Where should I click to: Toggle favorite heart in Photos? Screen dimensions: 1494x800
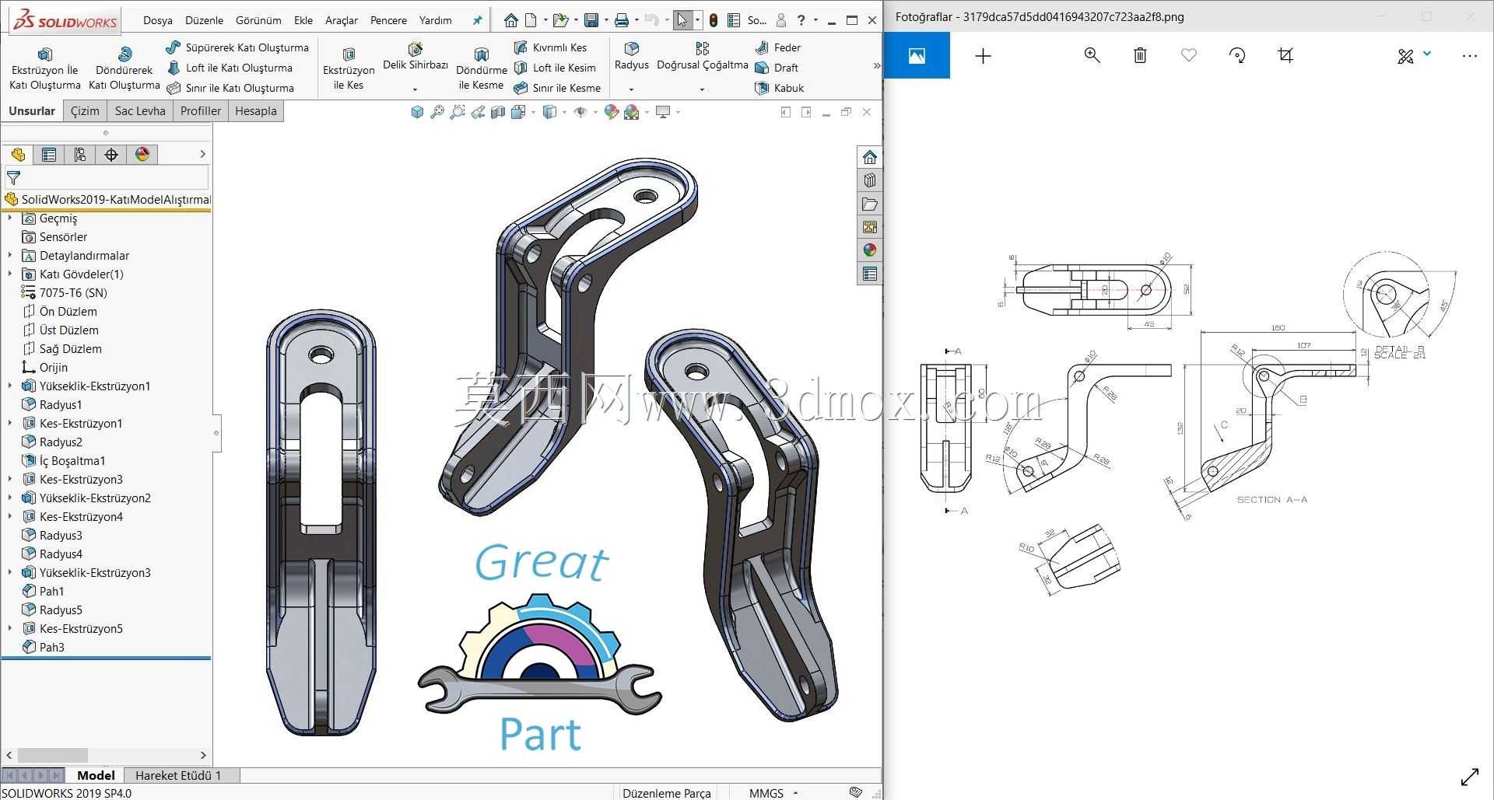tap(1188, 55)
